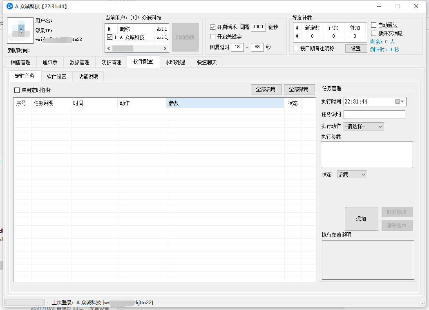Enable the 开启关键字 checkbox

tap(212, 37)
